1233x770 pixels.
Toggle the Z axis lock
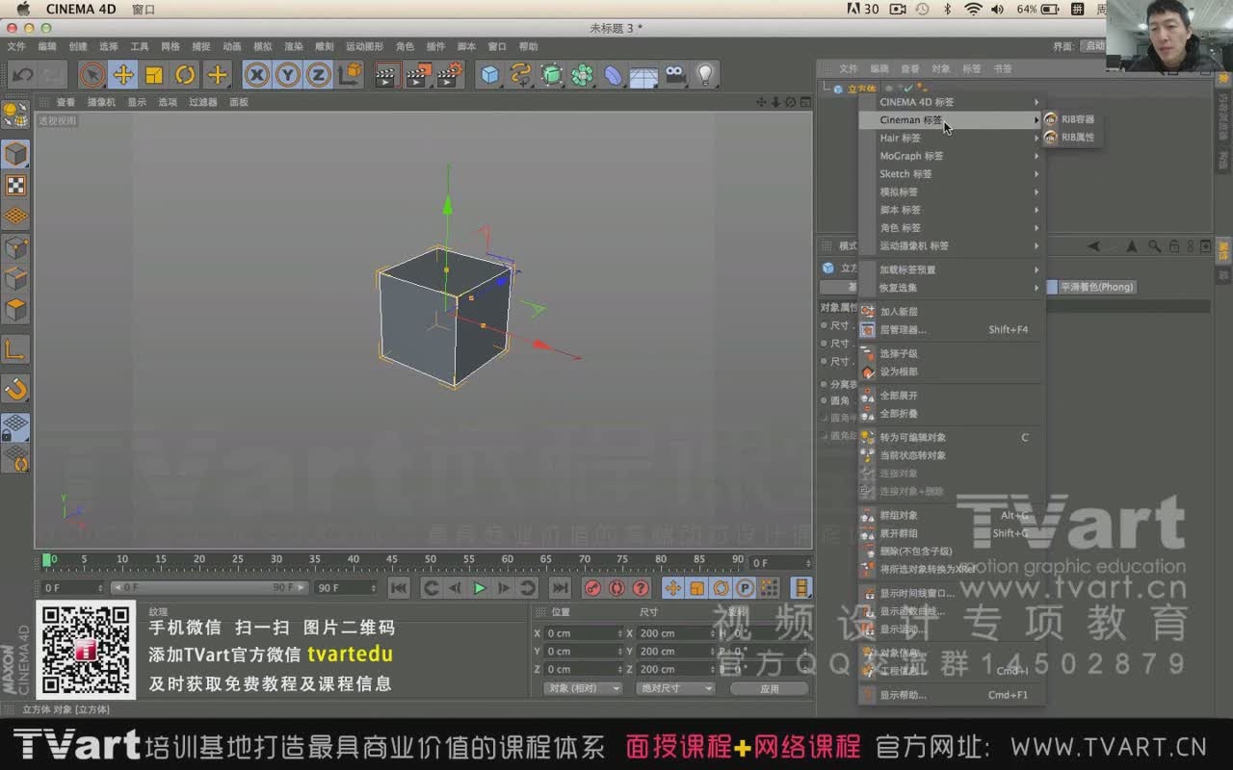click(x=318, y=74)
